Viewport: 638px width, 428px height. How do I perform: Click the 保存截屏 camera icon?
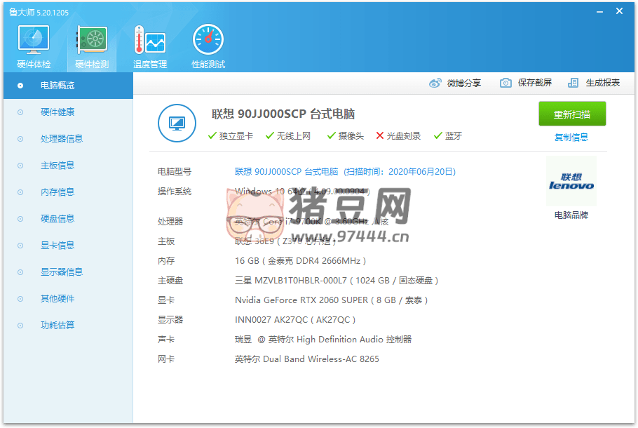(x=505, y=83)
